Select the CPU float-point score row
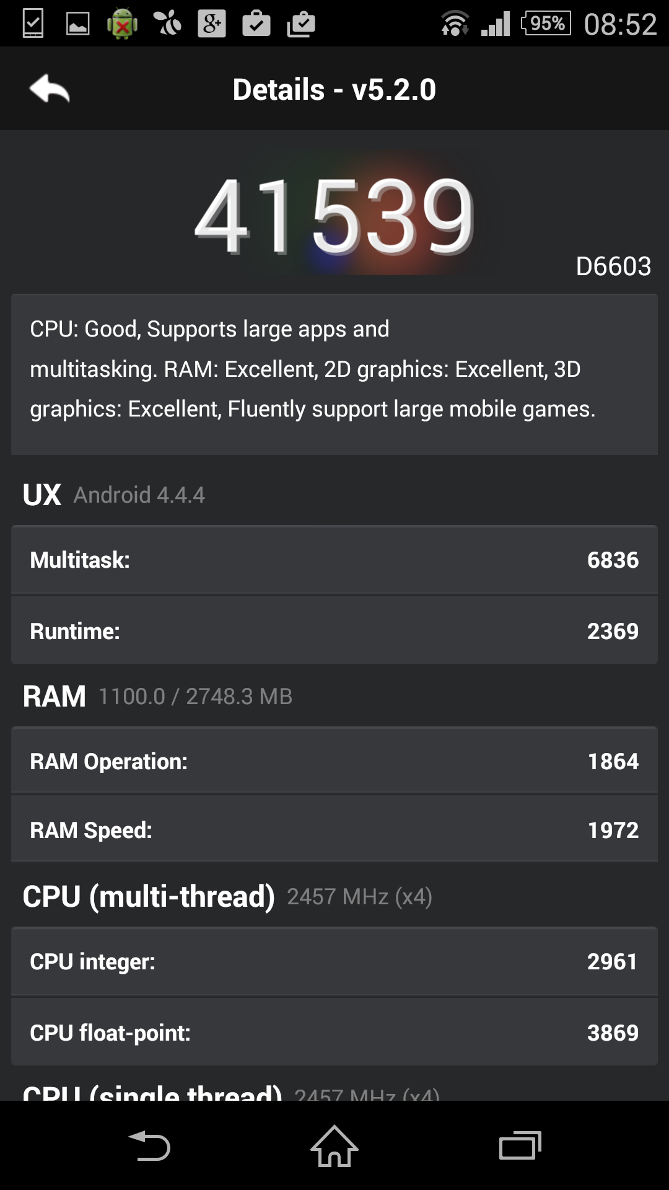Image resolution: width=669 pixels, height=1190 pixels. point(334,1033)
